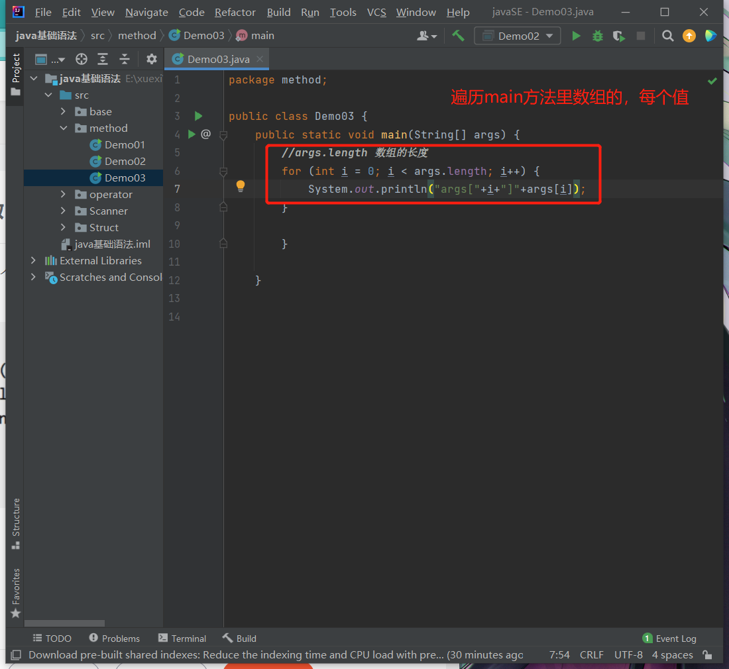This screenshot has width=729, height=669.
Task: Collapse the method package folder
Action: click(x=63, y=128)
